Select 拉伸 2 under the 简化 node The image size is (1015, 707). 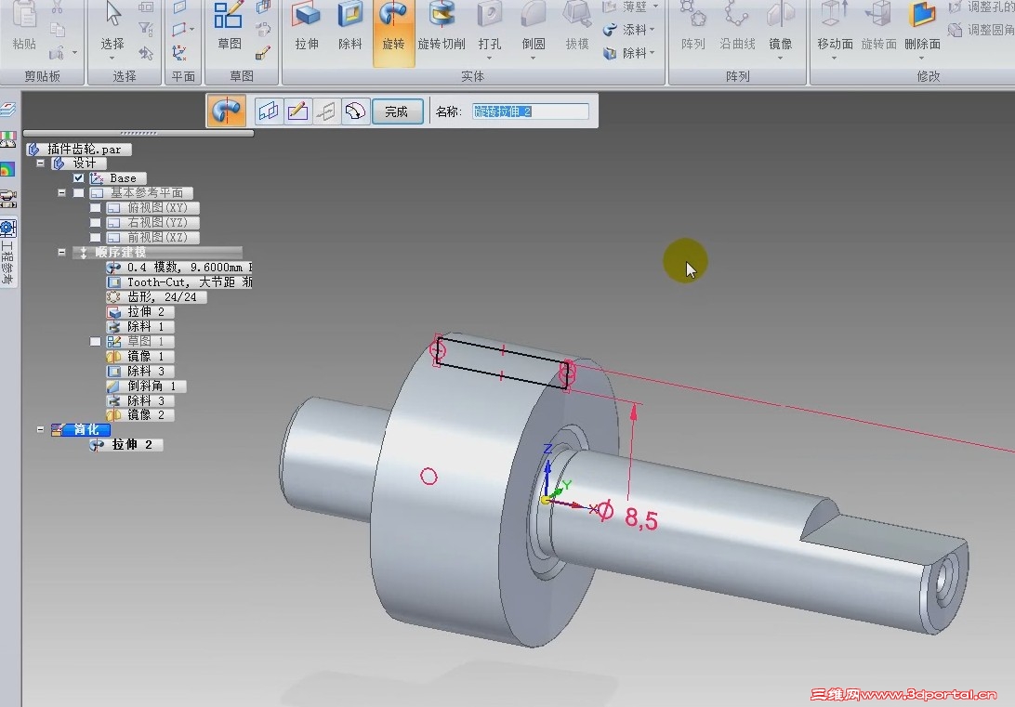click(125, 445)
